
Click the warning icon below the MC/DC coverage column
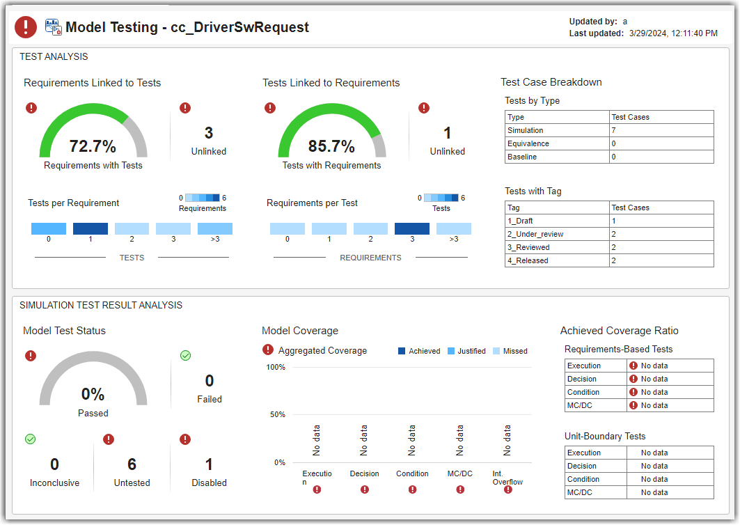460,489
